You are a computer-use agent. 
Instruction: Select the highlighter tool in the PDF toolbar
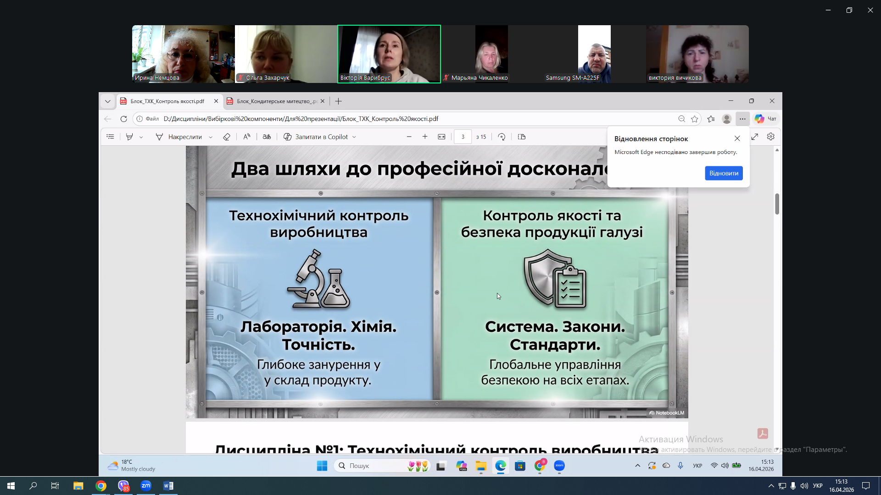tap(129, 137)
